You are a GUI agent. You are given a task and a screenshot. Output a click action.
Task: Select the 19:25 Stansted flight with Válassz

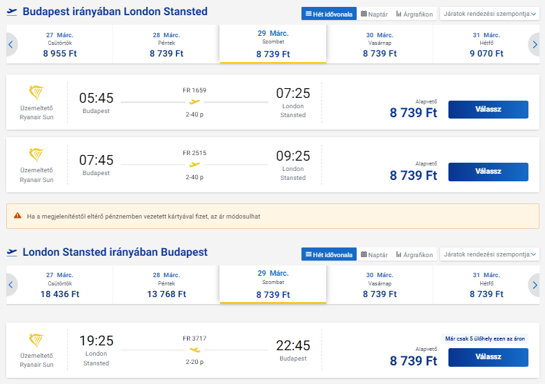click(x=488, y=357)
